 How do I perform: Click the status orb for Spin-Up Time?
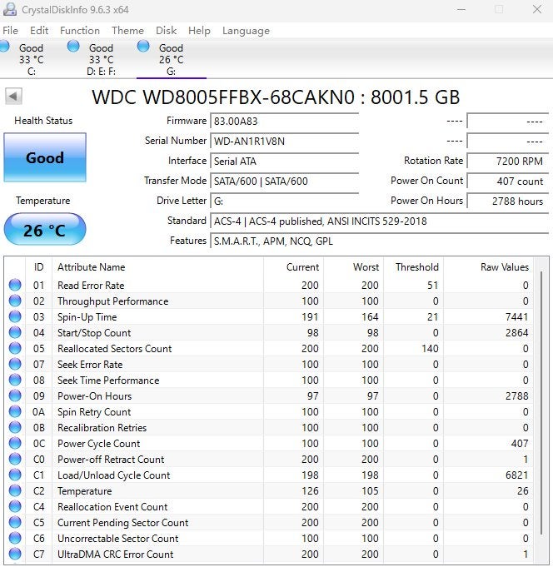[x=15, y=316]
